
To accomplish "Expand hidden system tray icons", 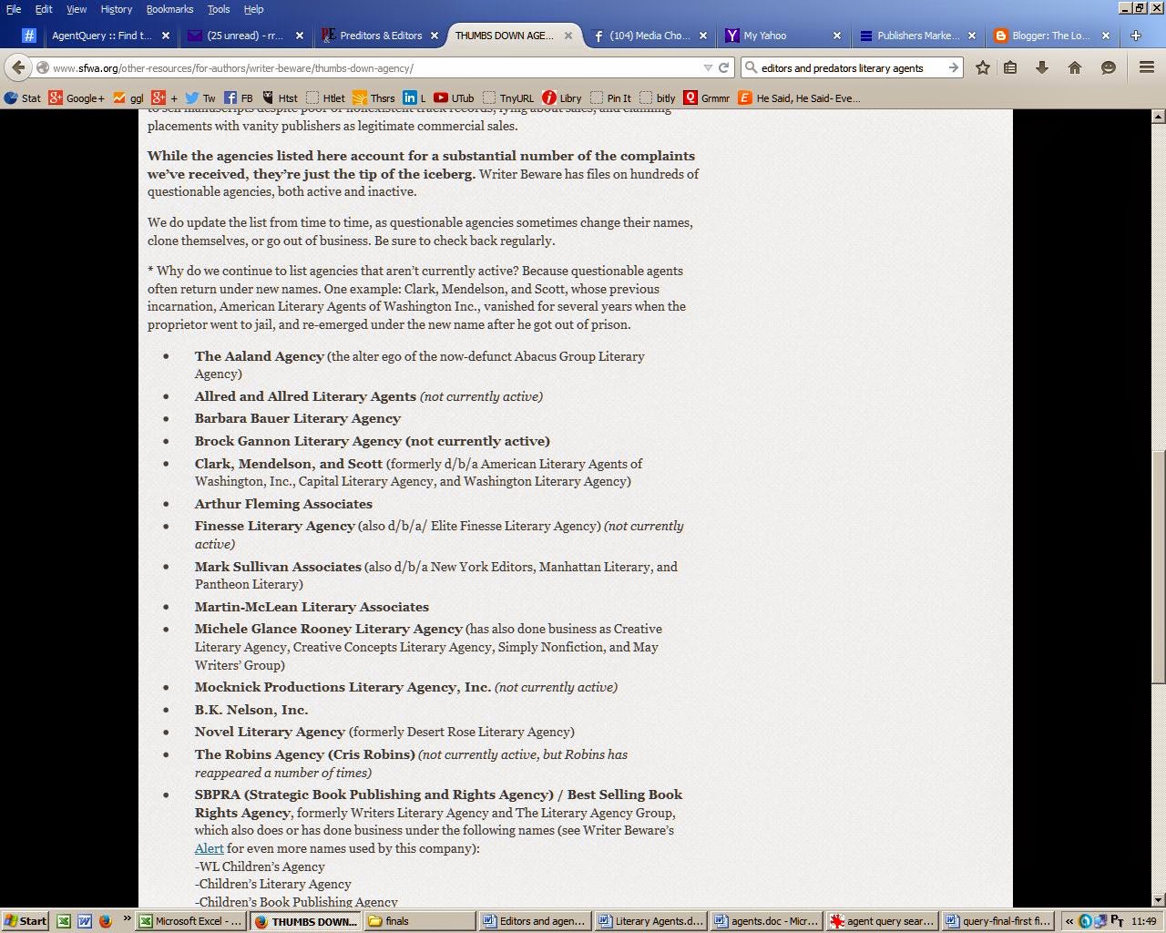I will click(x=1069, y=921).
